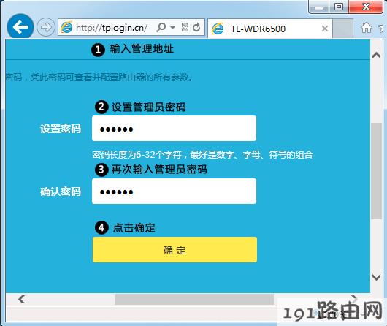Close the TL-WDR6500 tab

[325, 29]
